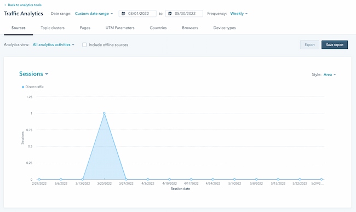Image resolution: width=356 pixels, height=212 pixels.
Task: Click the 2/27/2022 data point
Action: pyautogui.click(x=39, y=179)
